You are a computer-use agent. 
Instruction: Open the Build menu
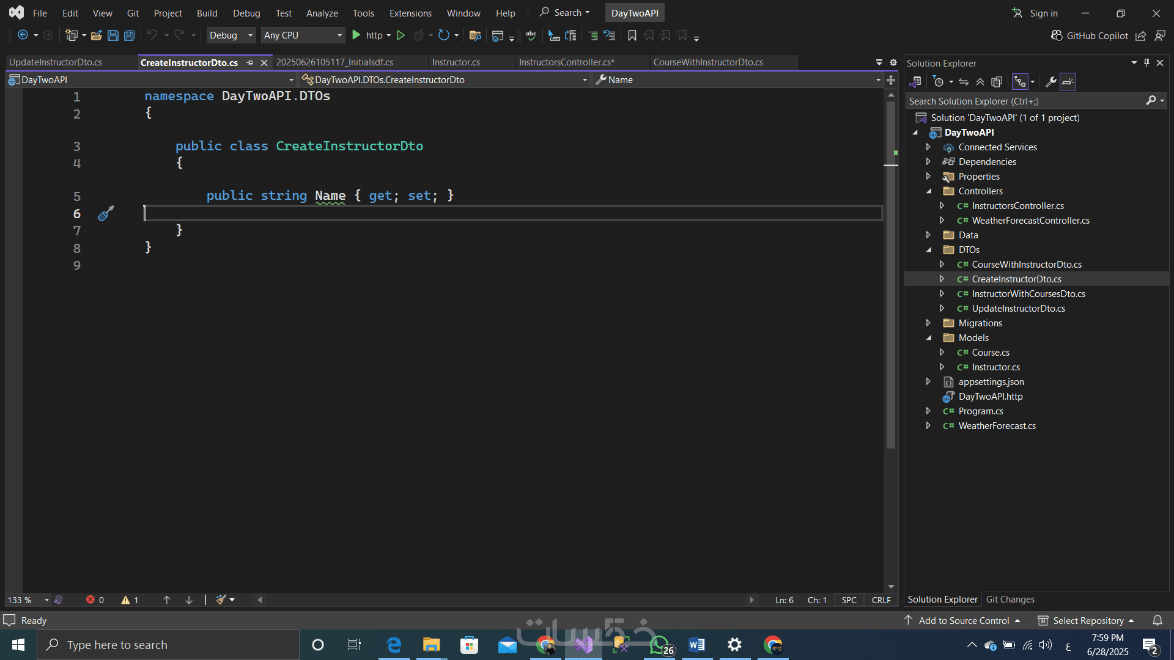click(x=207, y=13)
